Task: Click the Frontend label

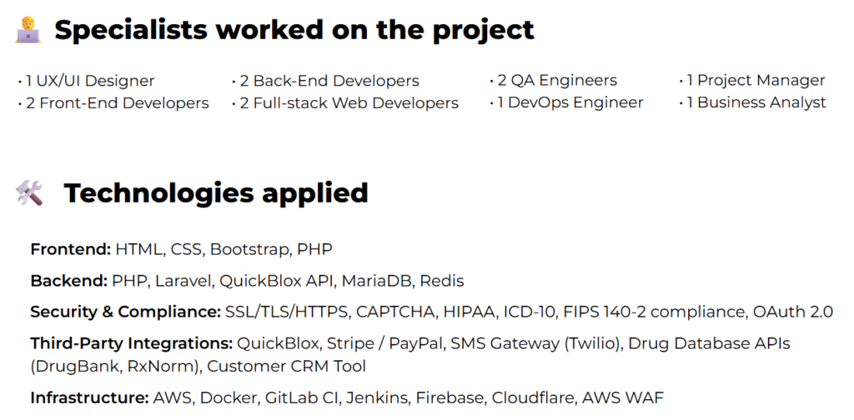Action: click(71, 249)
